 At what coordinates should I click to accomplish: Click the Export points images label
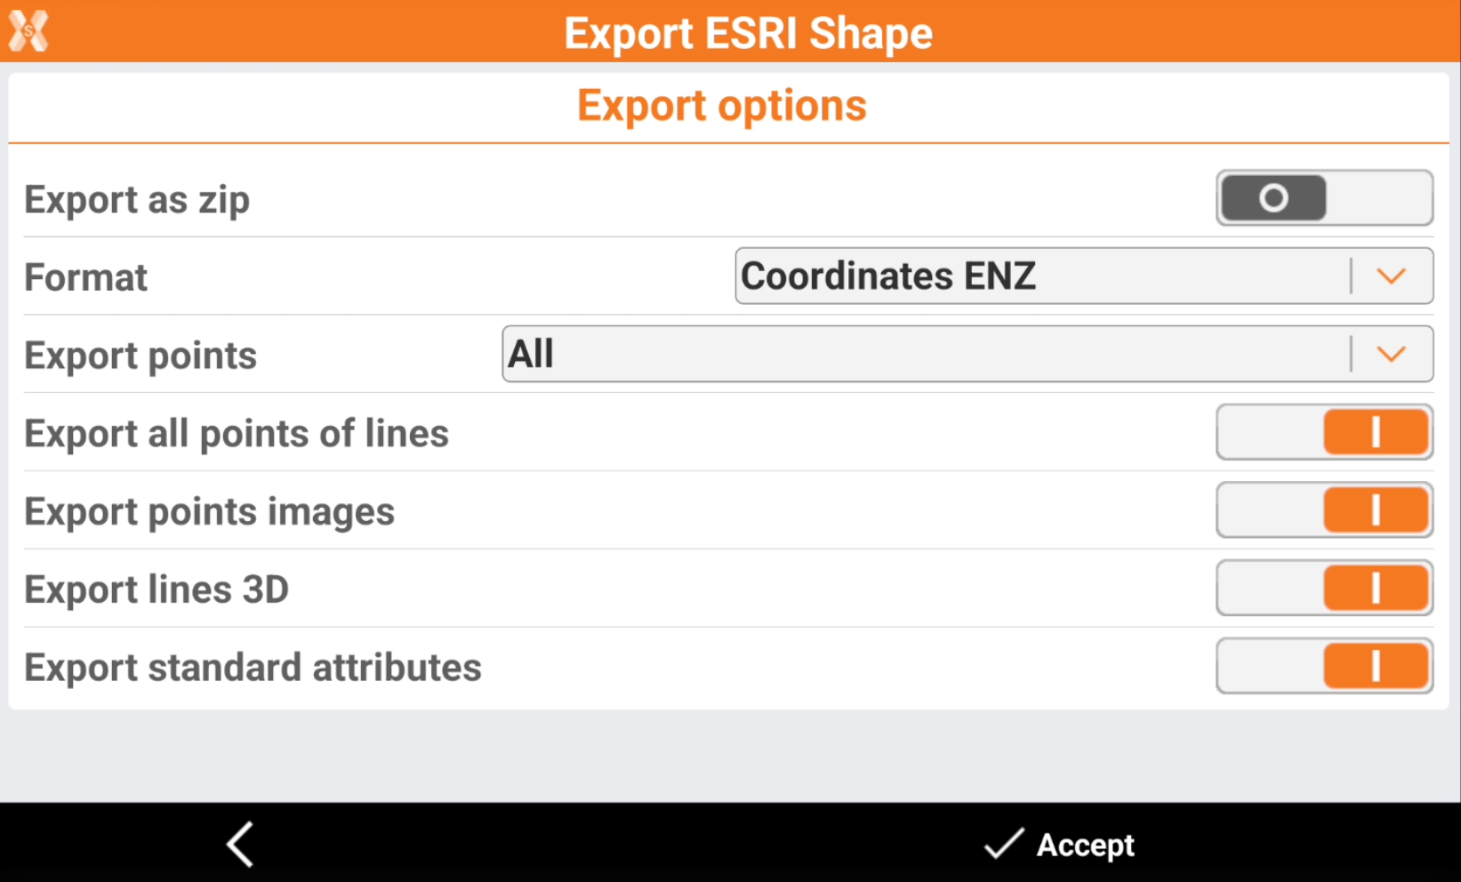[209, 512]
